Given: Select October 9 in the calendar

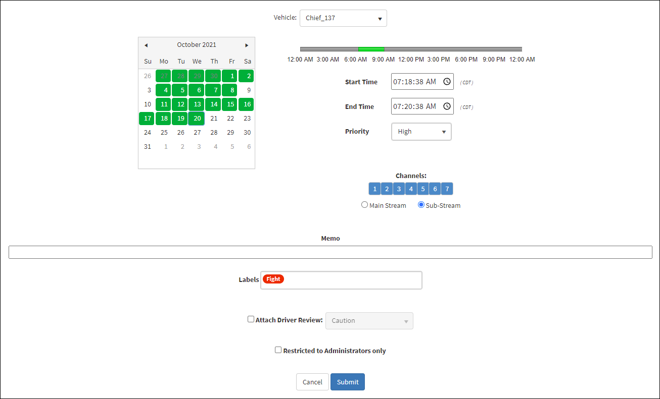Looking at the screenshot, I should point(247,90).
